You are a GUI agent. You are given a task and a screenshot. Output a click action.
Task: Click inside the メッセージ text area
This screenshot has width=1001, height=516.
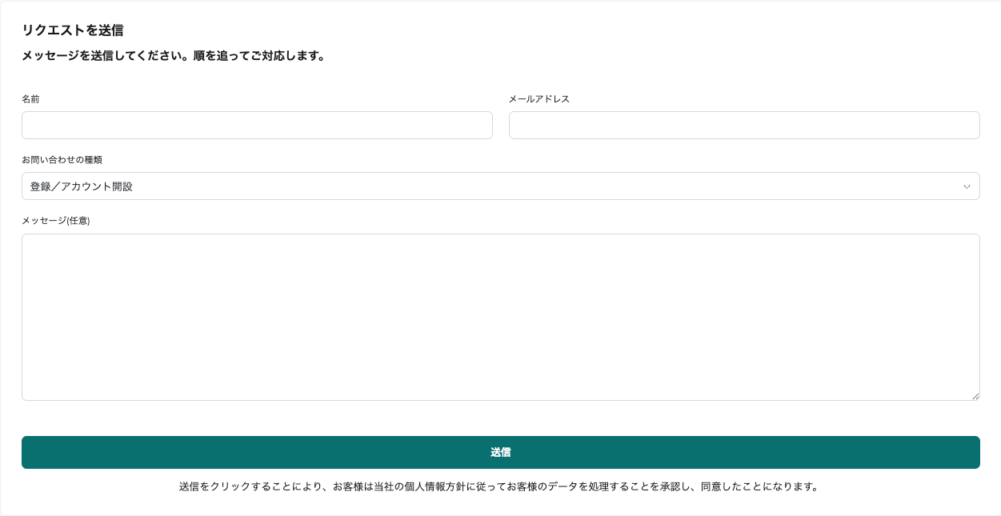(x=500, y=317)
